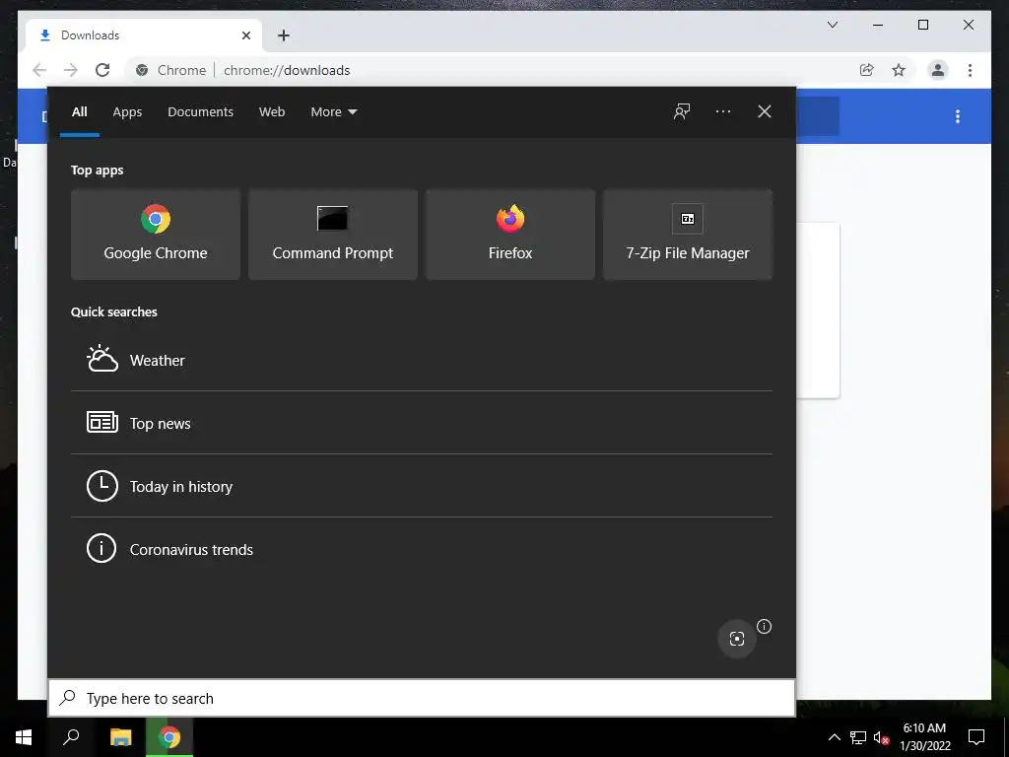Click the share this page icon
1009x757 pixels.
[867, 70]
